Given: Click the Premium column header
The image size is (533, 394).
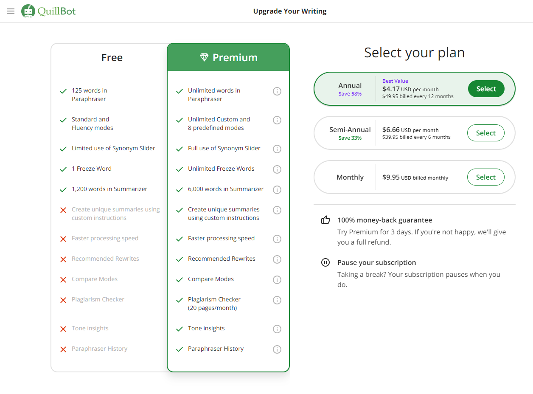Looking at the screenshot, I should tap(228, 57).
